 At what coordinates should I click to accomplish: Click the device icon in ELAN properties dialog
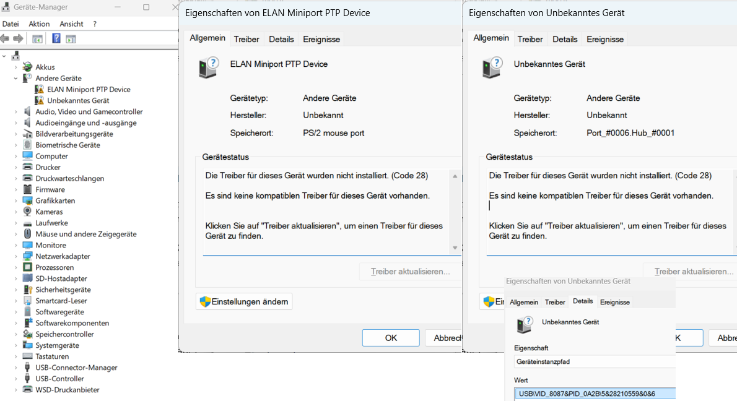click(x=209, y=67)
